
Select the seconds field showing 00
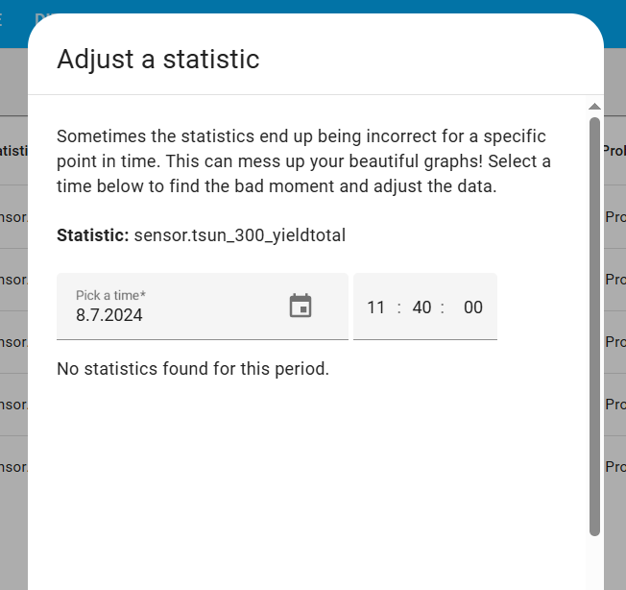(x=472, y=307)
